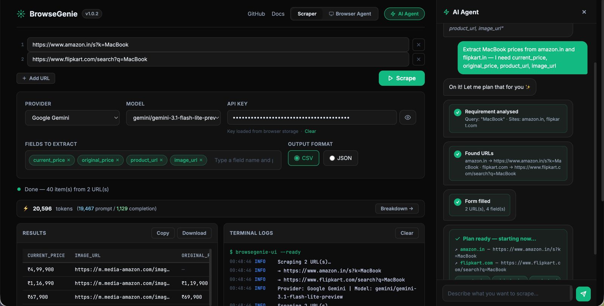Screen dimensions: 604x306
Task: Focus the API key input field
Action: point(312,117)
